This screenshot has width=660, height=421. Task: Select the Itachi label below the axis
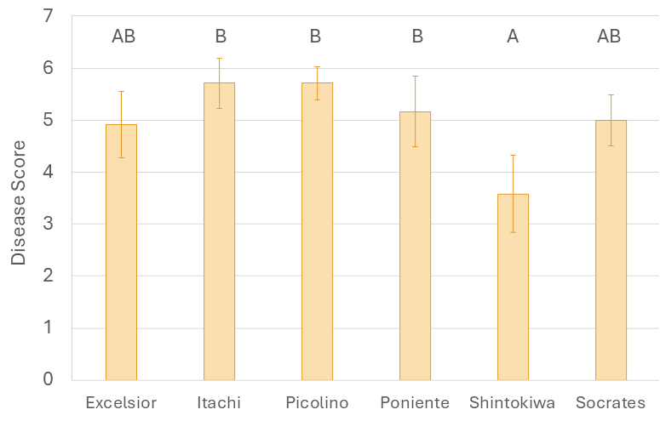[x=219, y=402]
